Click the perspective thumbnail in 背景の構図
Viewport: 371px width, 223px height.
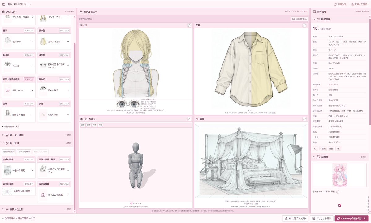point(7,191)
